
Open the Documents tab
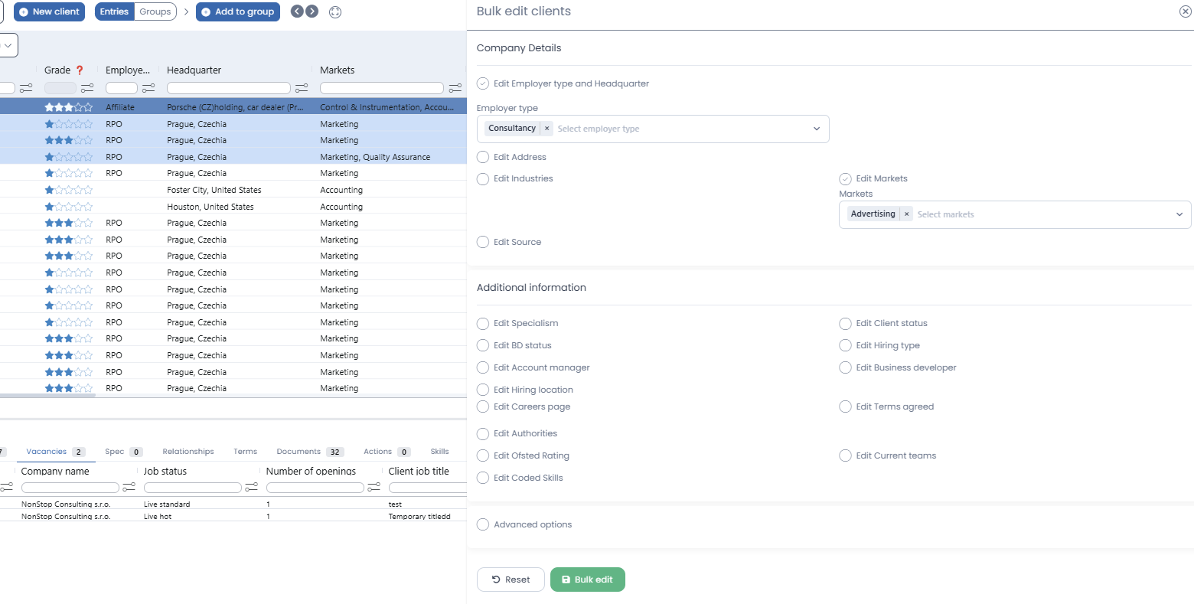pos(298,452)
